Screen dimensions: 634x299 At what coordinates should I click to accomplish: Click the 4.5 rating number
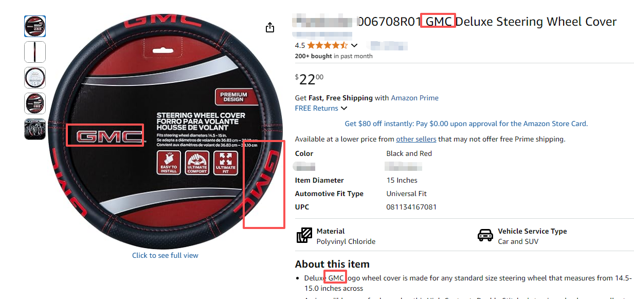[300, 45]
